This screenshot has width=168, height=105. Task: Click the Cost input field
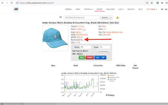(105, 47)
